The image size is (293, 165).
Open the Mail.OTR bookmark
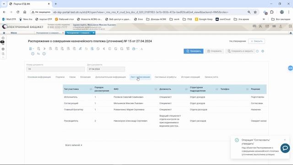point(9,19)
